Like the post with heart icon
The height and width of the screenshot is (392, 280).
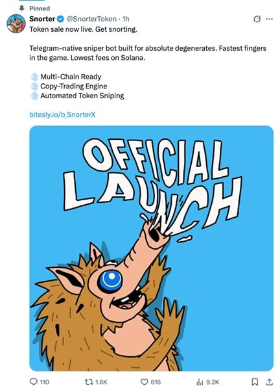coord(145,382)
